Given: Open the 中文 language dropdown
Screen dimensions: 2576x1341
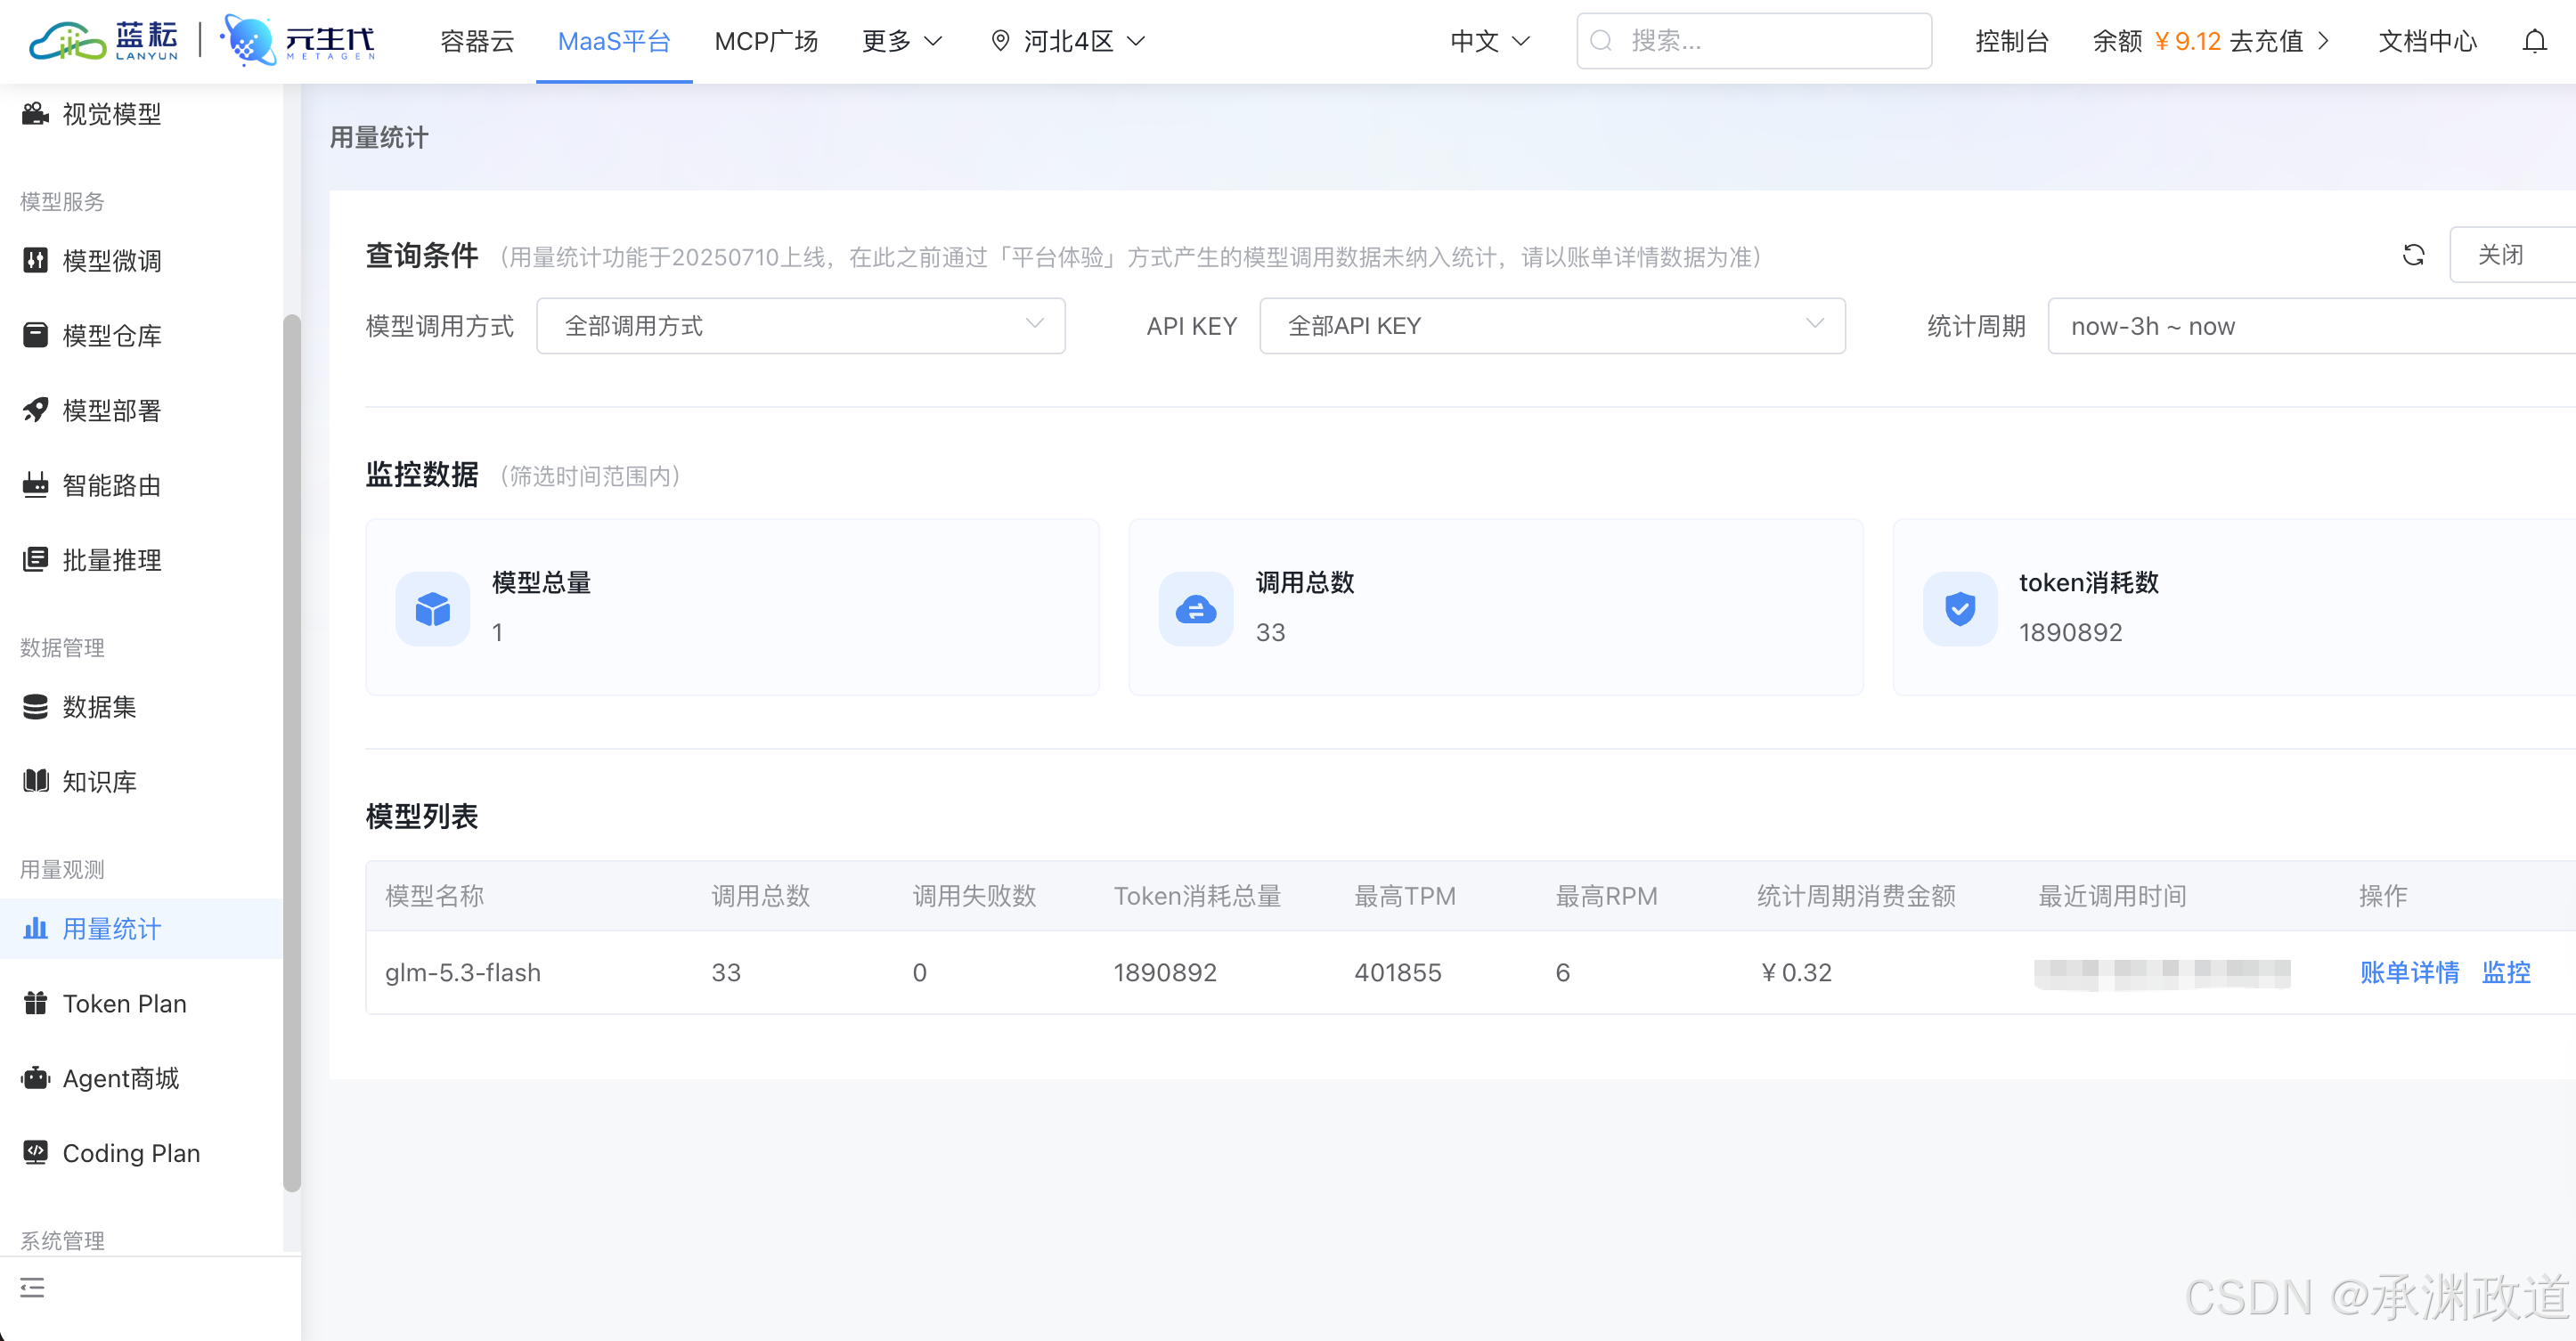Looking at the screenshot, I should (x=1490, y=41).
